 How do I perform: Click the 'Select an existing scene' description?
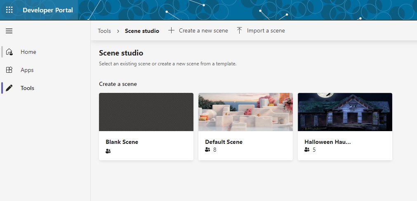[x=167, y=64]
